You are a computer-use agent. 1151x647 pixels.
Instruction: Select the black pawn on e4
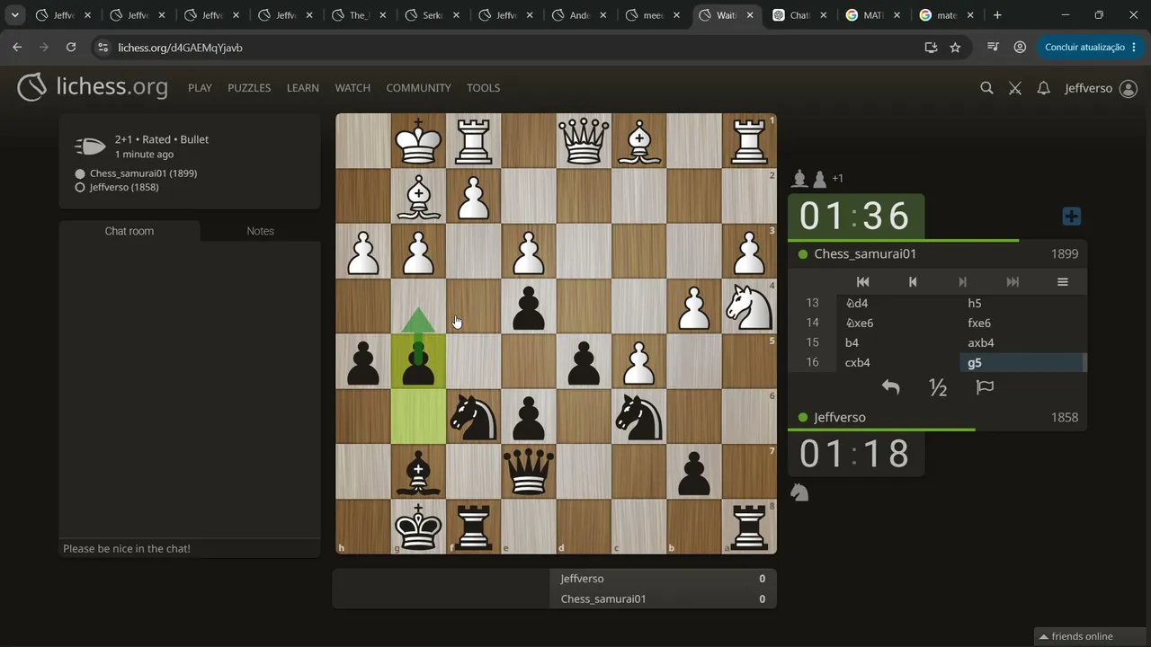coord(529,306)
